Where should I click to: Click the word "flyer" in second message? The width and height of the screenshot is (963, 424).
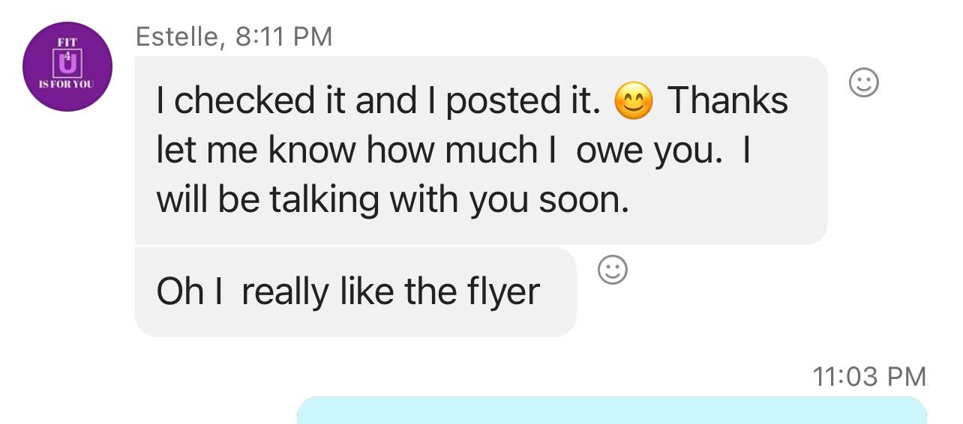[x=503, y=292]
